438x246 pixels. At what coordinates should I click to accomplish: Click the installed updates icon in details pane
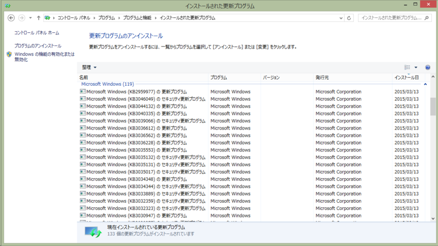tap(93, 231)
